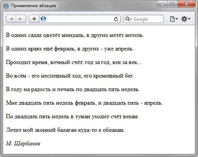Screen dimensions: 198x157
Task: Maximize the browser window
Action: [172, 4]
